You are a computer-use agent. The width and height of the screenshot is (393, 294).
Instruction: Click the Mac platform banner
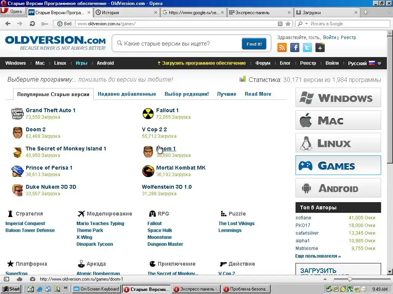tap(338, 120)
